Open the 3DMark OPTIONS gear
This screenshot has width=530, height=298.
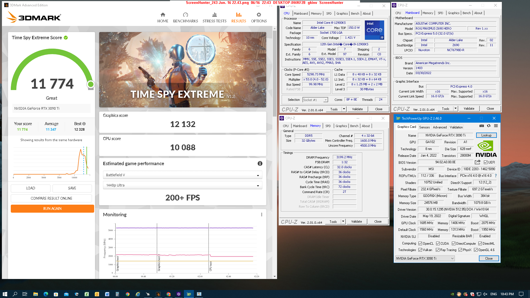pos(259,18)
